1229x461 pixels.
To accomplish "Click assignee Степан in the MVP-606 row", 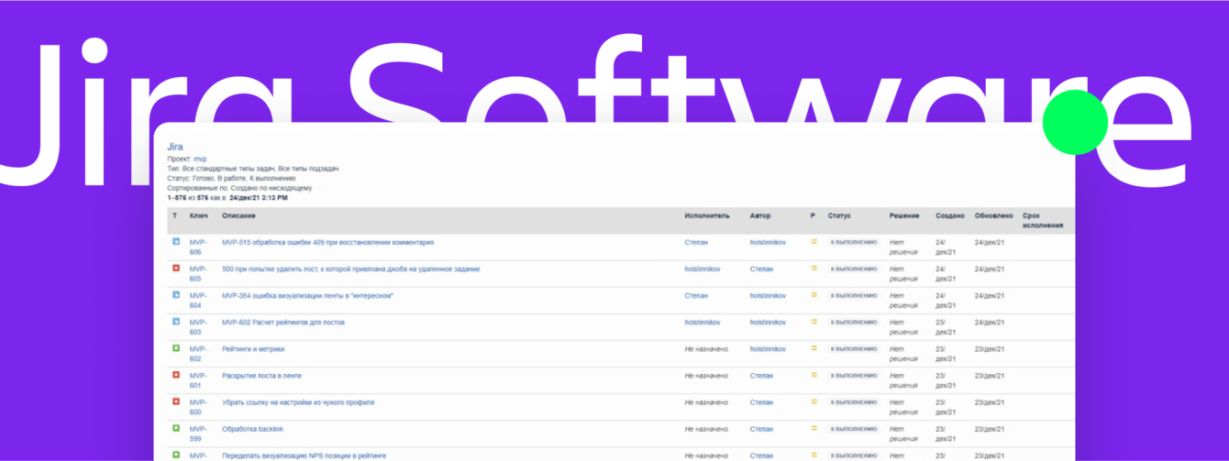I will [696, 243].
